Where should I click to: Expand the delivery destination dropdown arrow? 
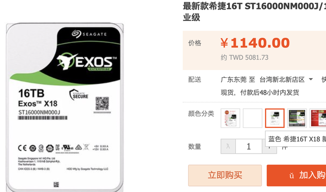(311, 79)
